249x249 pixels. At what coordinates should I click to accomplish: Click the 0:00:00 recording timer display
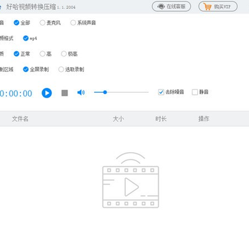click(x=16, y=93)
